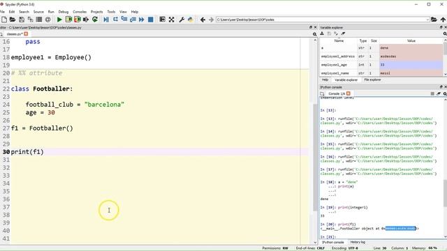Run selection or current line icon
The width and height of the screenshot is (447, 251).
tap(86, 20)
